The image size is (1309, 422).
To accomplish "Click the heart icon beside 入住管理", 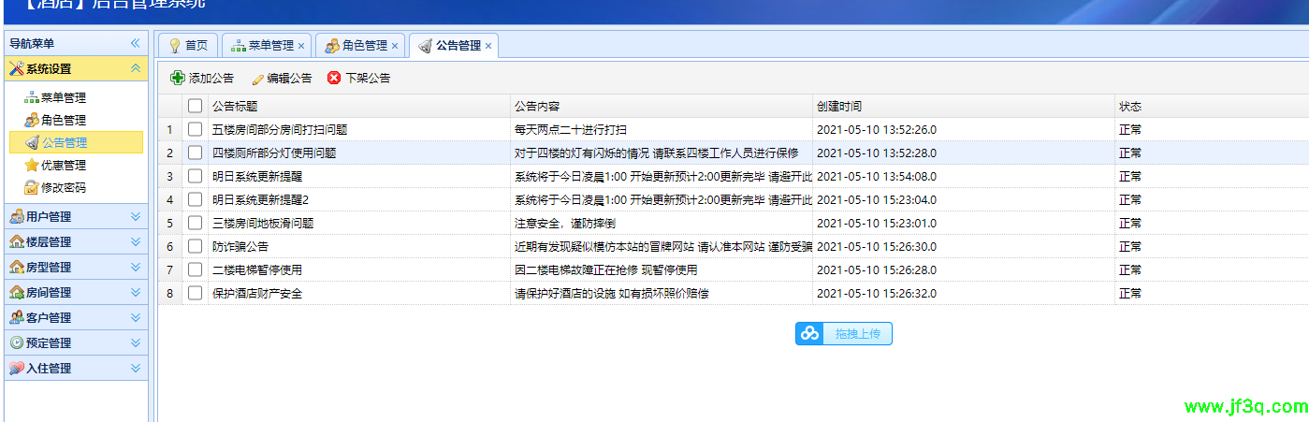I will [x=17, y=369].
